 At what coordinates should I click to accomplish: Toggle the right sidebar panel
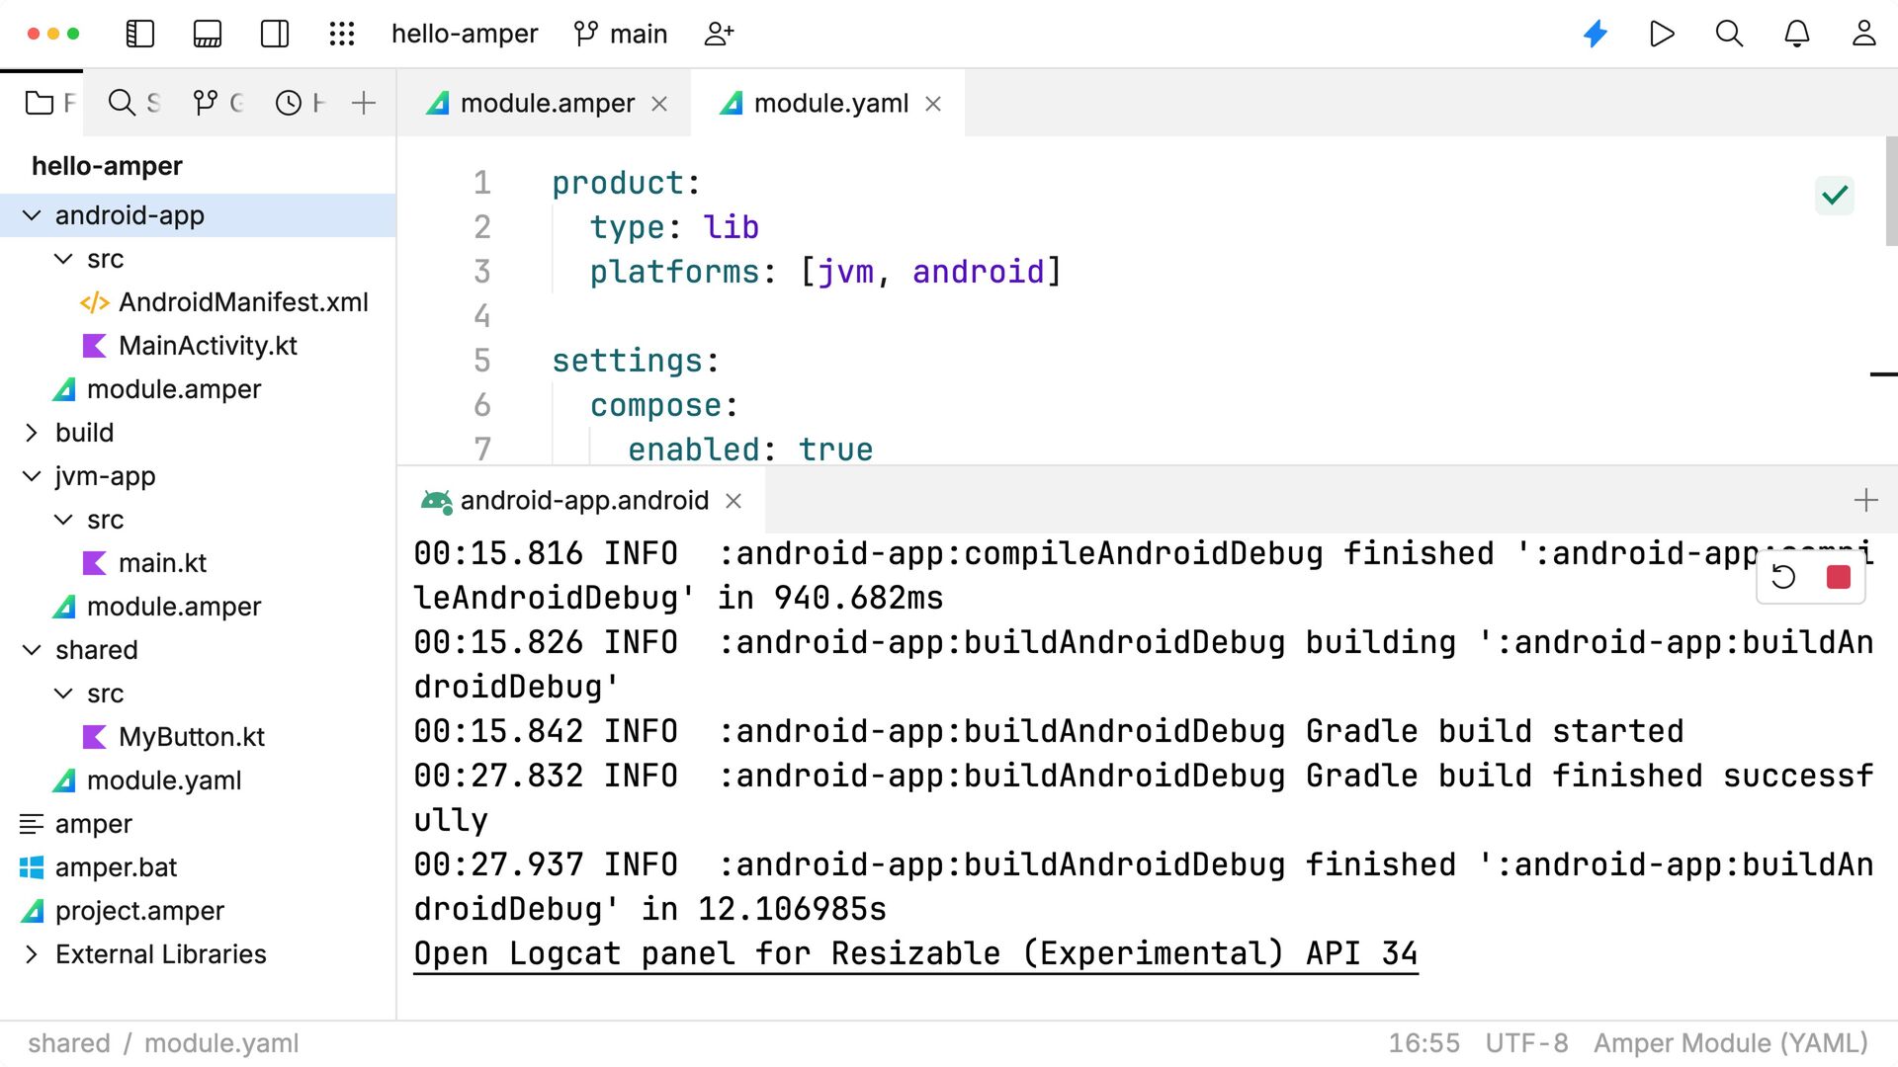275,34
